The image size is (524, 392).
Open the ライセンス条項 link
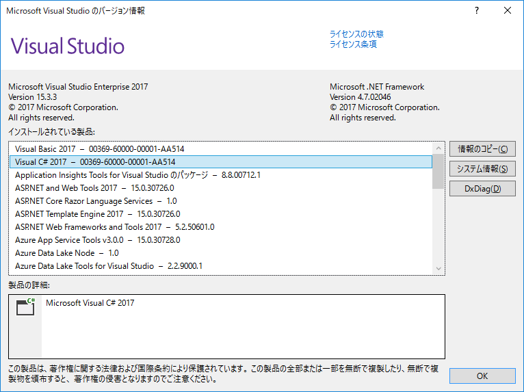(x=353, y=44)
